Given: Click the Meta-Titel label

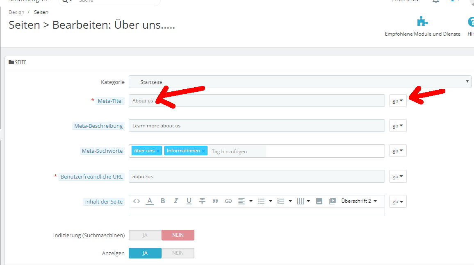Looking at the screenshot, I should pyautogui.click(x=110, y=101).
